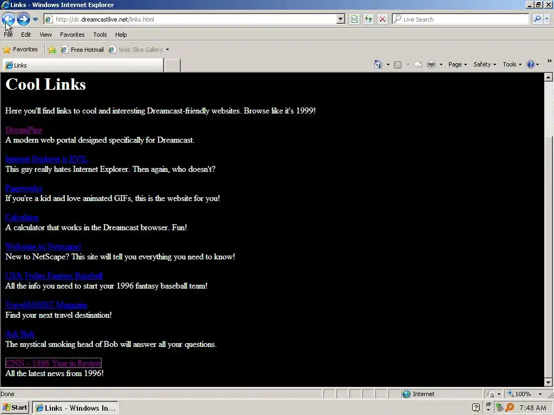The image size is (554, 415).
Task: Click the Print printer icon
Action: click(431, 65)
